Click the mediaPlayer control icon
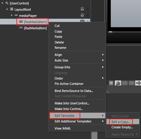The width and height of the screenshot is (141, 139). point(16,15)
